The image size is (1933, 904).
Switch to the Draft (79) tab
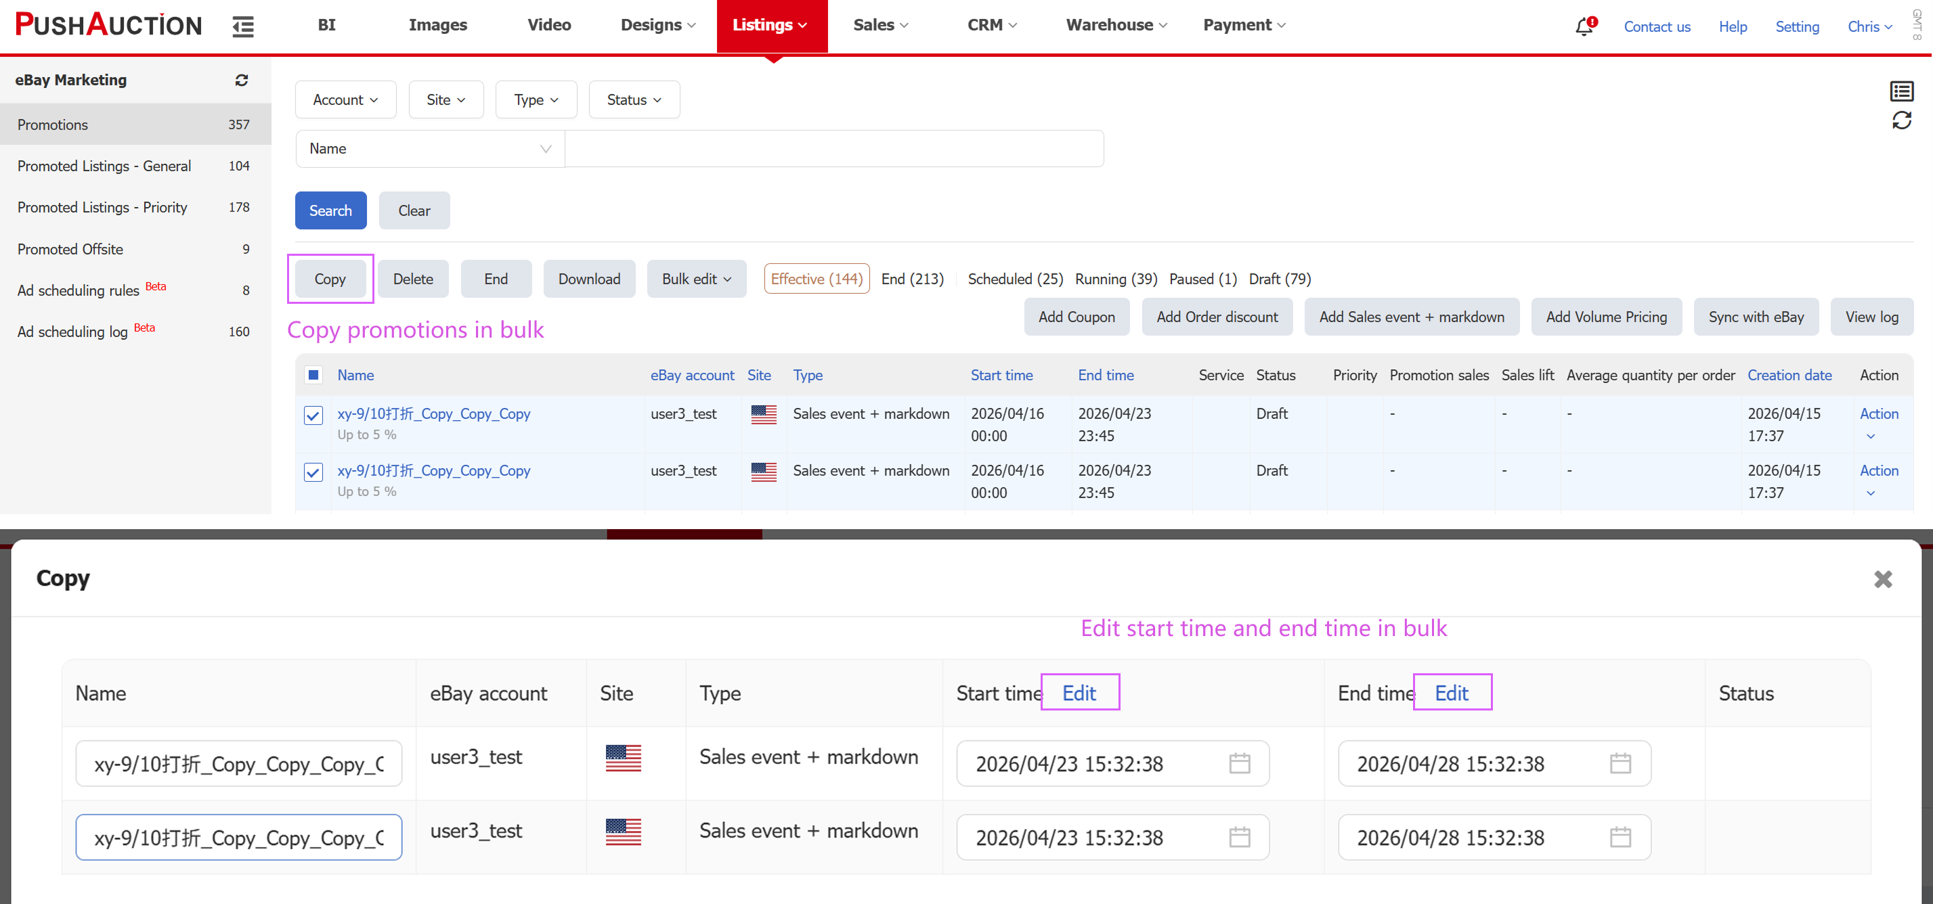(1280, 278)
